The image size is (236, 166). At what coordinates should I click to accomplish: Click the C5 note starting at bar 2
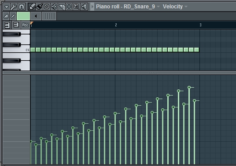118,50
